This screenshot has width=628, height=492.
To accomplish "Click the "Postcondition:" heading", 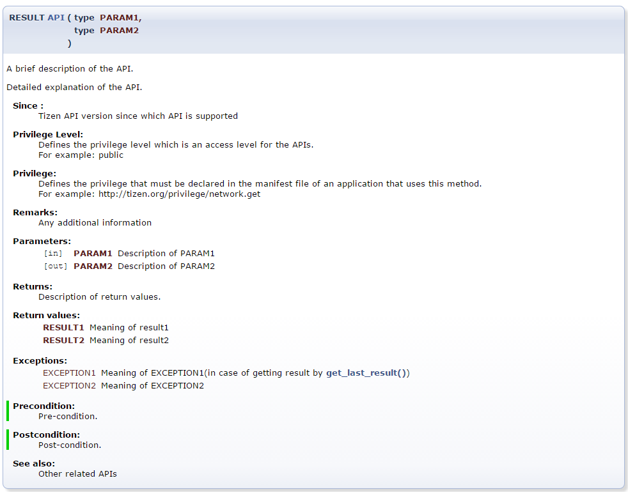I will (46, 434).
